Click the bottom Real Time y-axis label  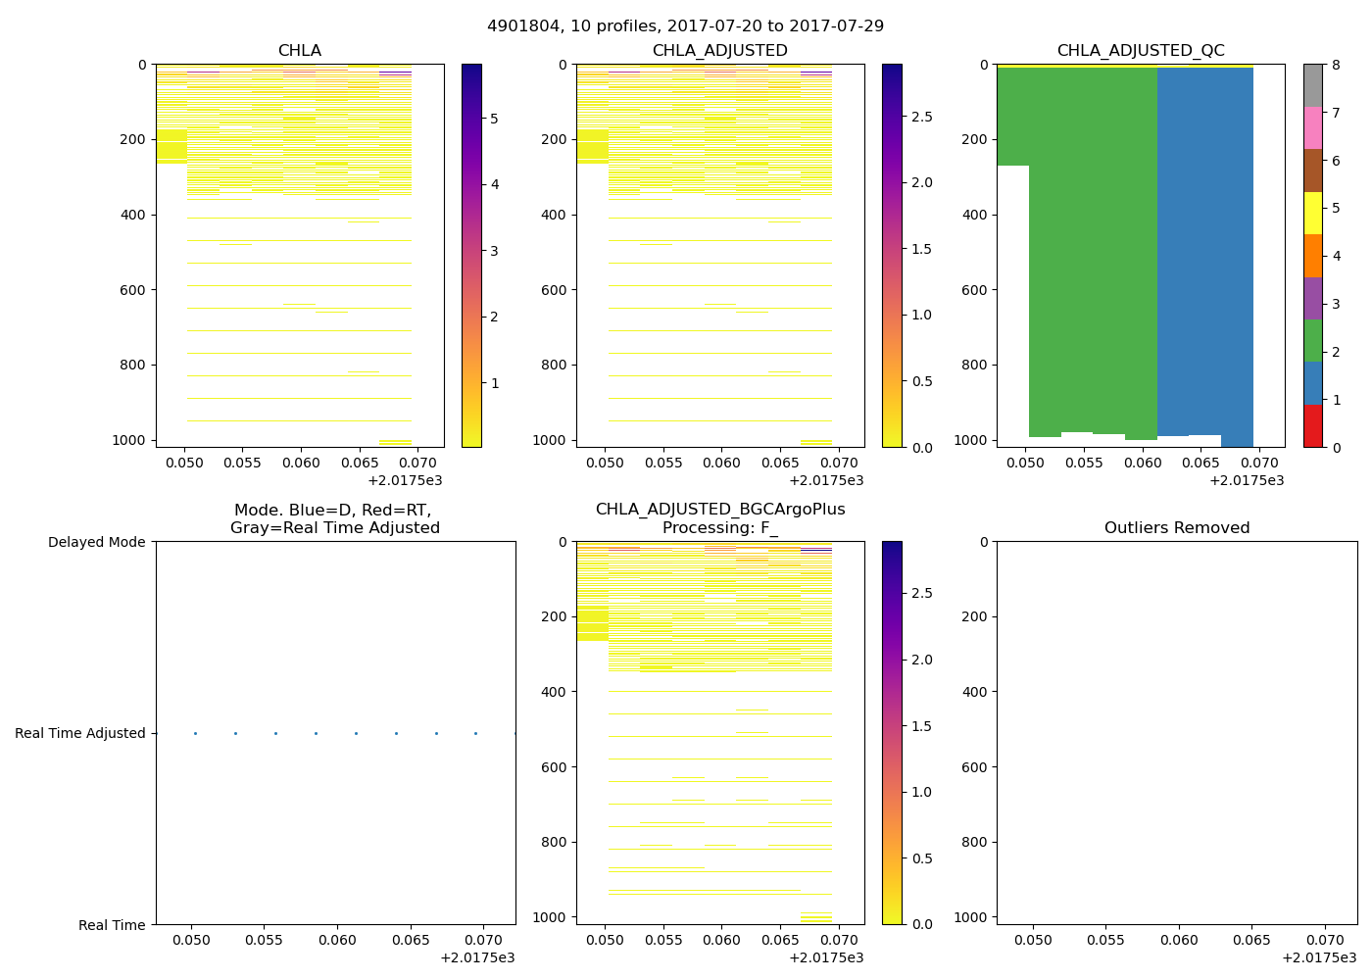(x=112, y=925)
